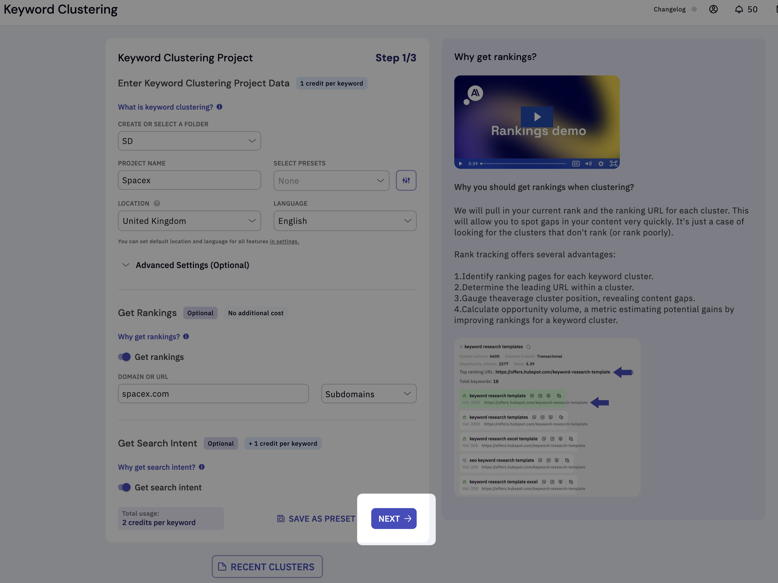
Task: Open the United Kingdom location dropdown
Action: coord(189,221)
